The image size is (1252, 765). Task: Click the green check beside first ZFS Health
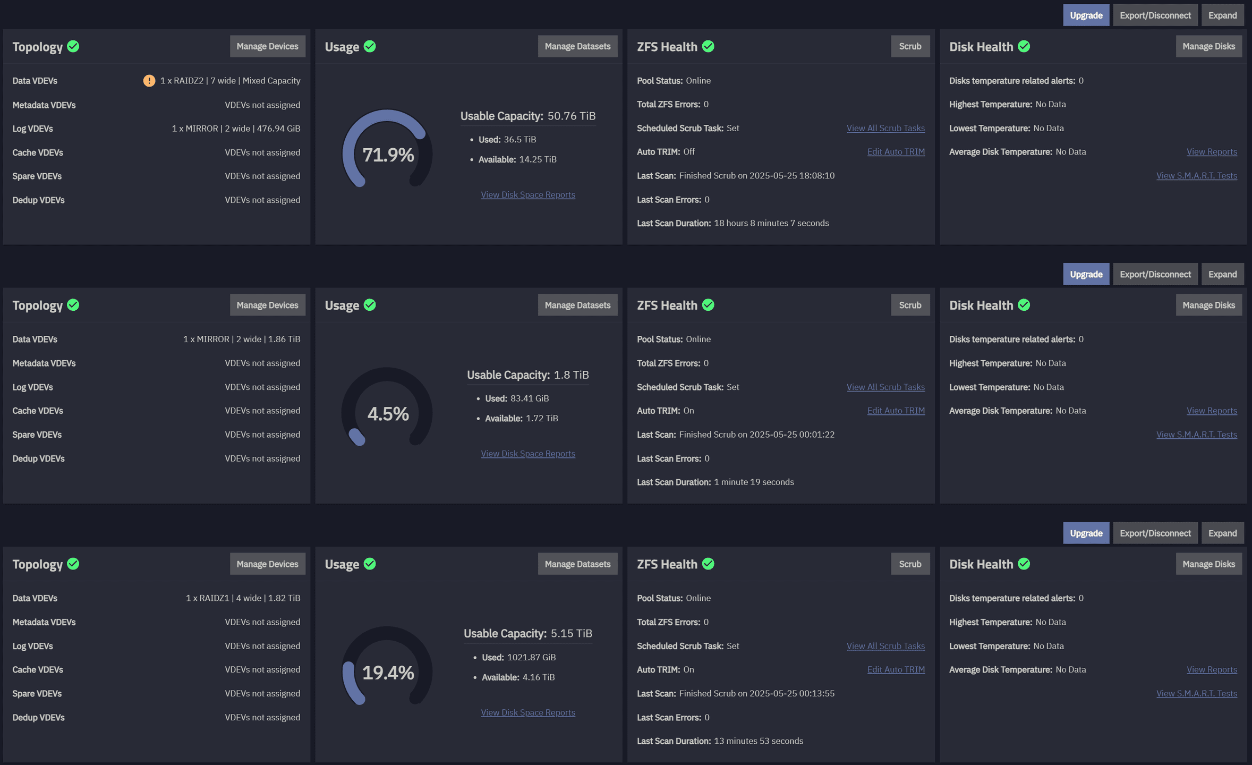click(x=708, y=46)
